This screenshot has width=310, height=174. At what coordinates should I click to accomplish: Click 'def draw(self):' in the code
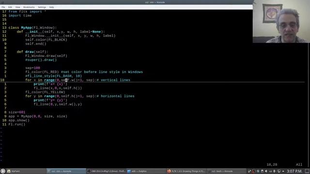coord(32,52)
